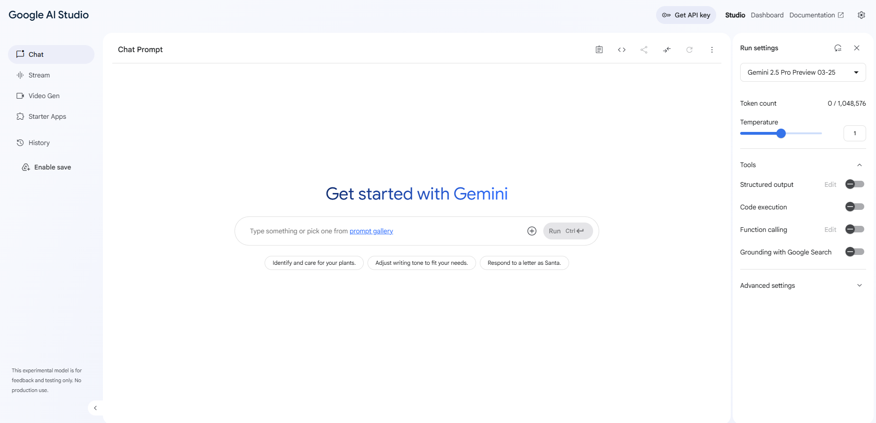Collapse the left sidebar with the chevron

(95, 408)
